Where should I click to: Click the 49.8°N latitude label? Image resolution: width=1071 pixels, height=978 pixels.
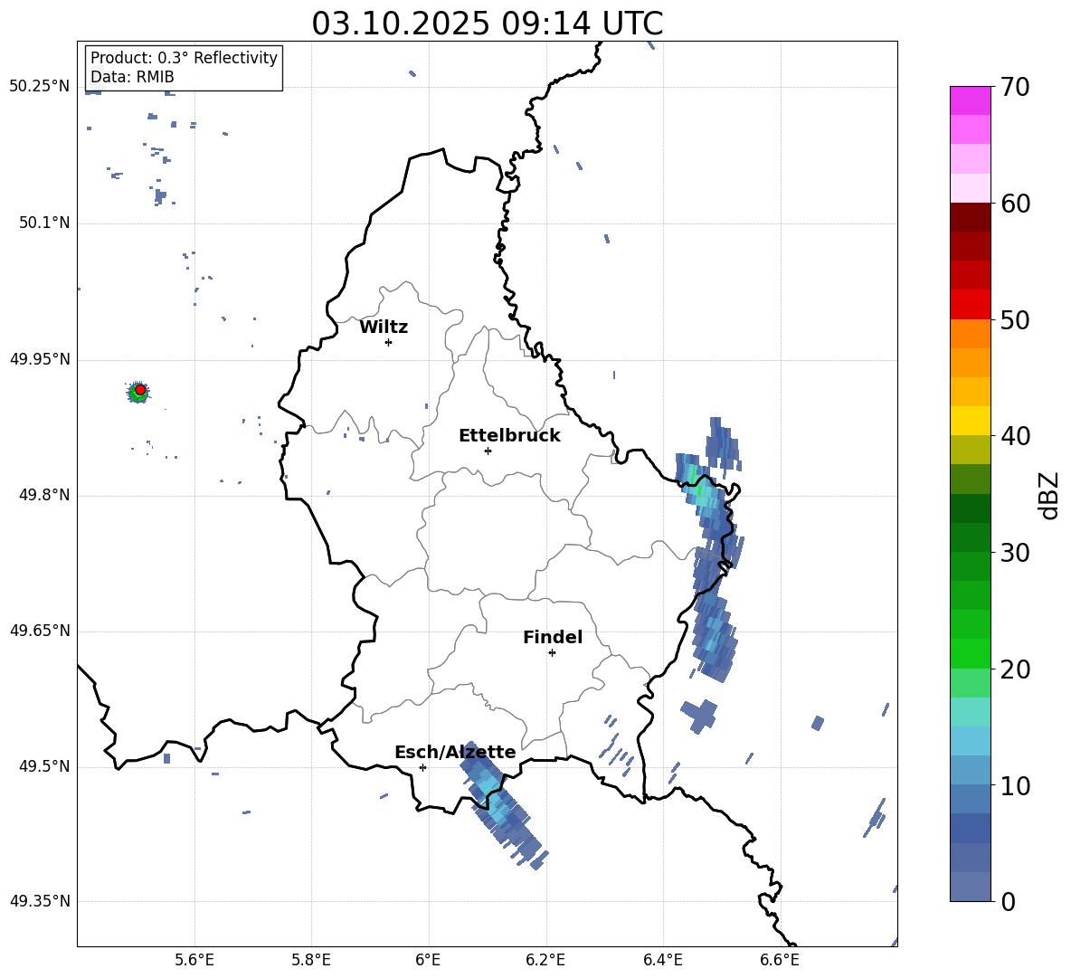pos(44,495)
